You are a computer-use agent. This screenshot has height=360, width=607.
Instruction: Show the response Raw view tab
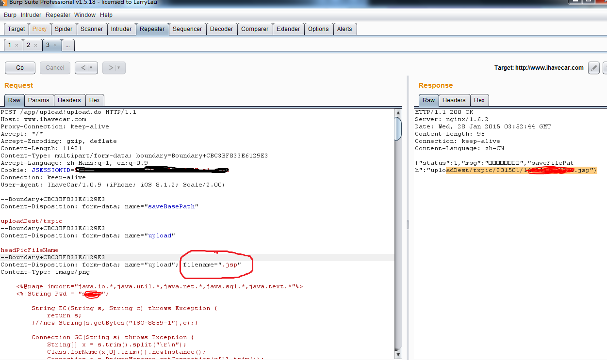pyautogui.click(x=429, y=100)
